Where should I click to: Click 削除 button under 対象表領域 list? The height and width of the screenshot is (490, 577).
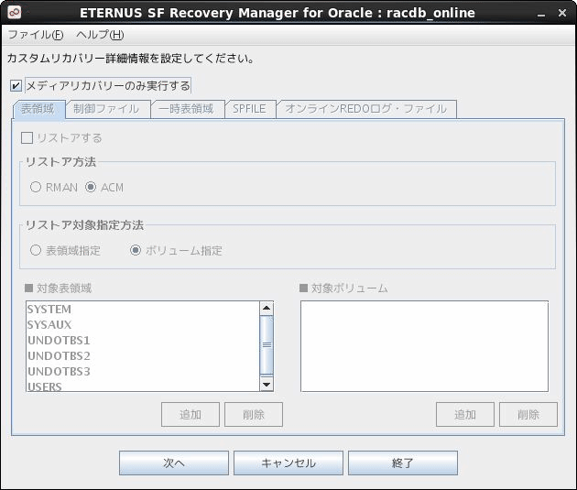coord(254,415)
